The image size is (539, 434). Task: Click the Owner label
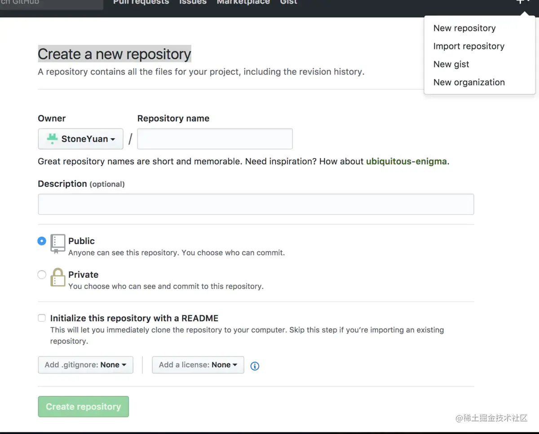(x=52, y=118)
